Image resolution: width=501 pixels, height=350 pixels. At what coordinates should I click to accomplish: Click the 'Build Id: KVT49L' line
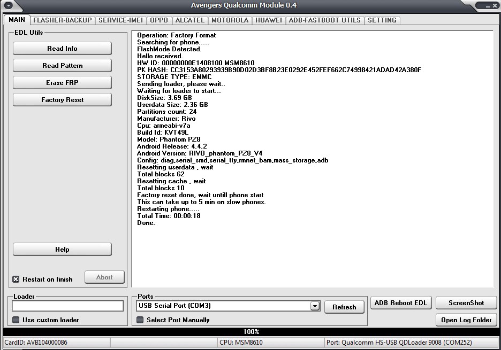[x=163, y=133]
